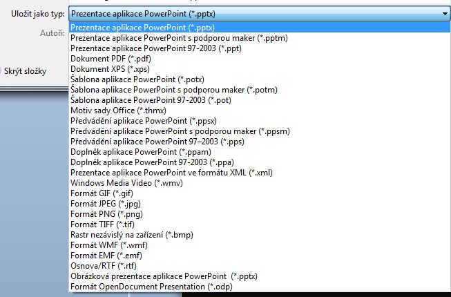Choose Osnova/RTF (*.rtf) format

260,266
